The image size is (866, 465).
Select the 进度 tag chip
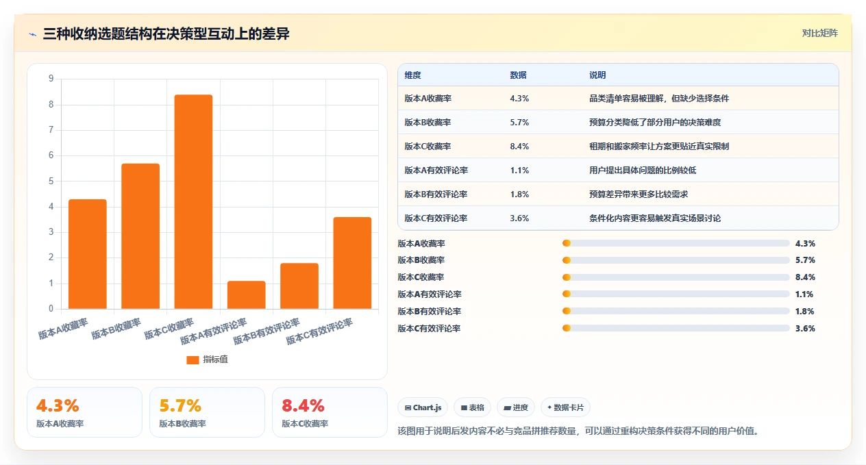tap(516, 407)
